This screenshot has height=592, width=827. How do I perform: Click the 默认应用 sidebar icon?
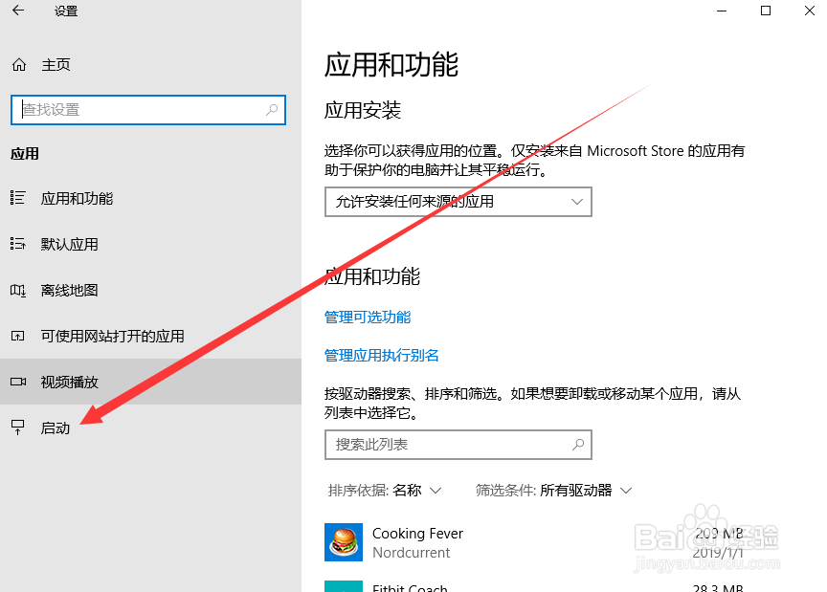point(17,244)
